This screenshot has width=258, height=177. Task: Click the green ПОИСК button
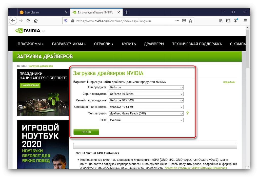coord(86,132)
